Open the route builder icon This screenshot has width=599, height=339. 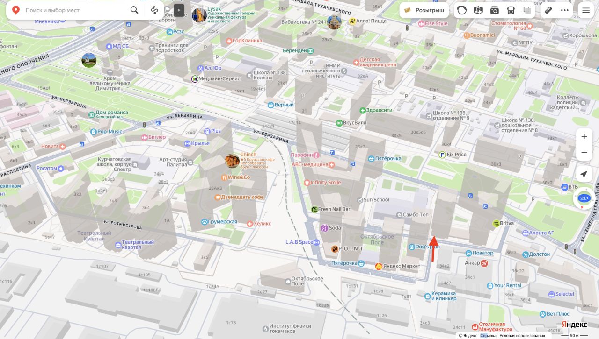pos(154,10)
